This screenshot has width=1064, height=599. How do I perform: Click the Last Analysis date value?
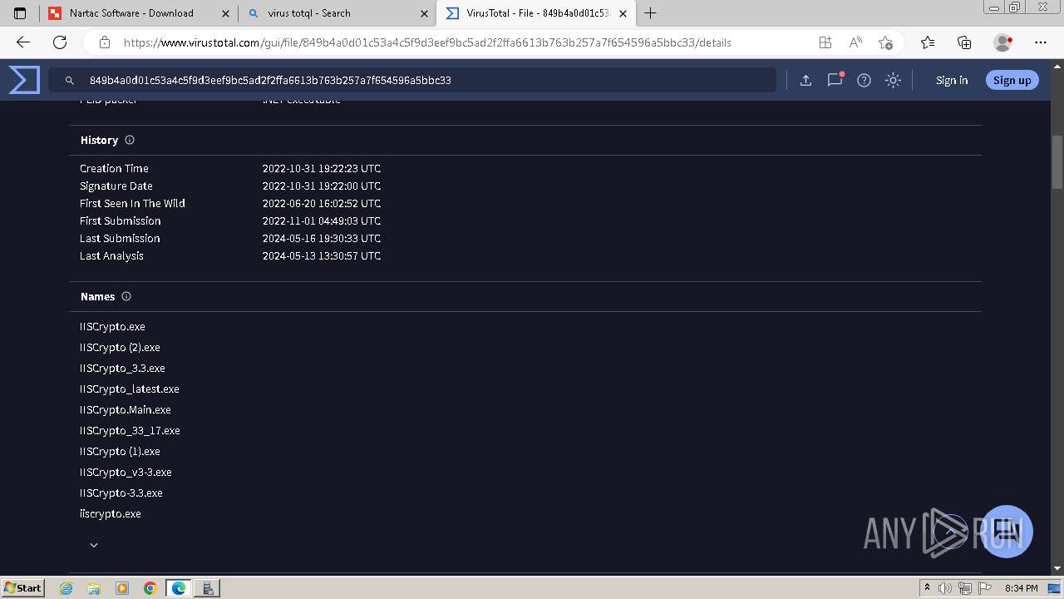(322, 255)
